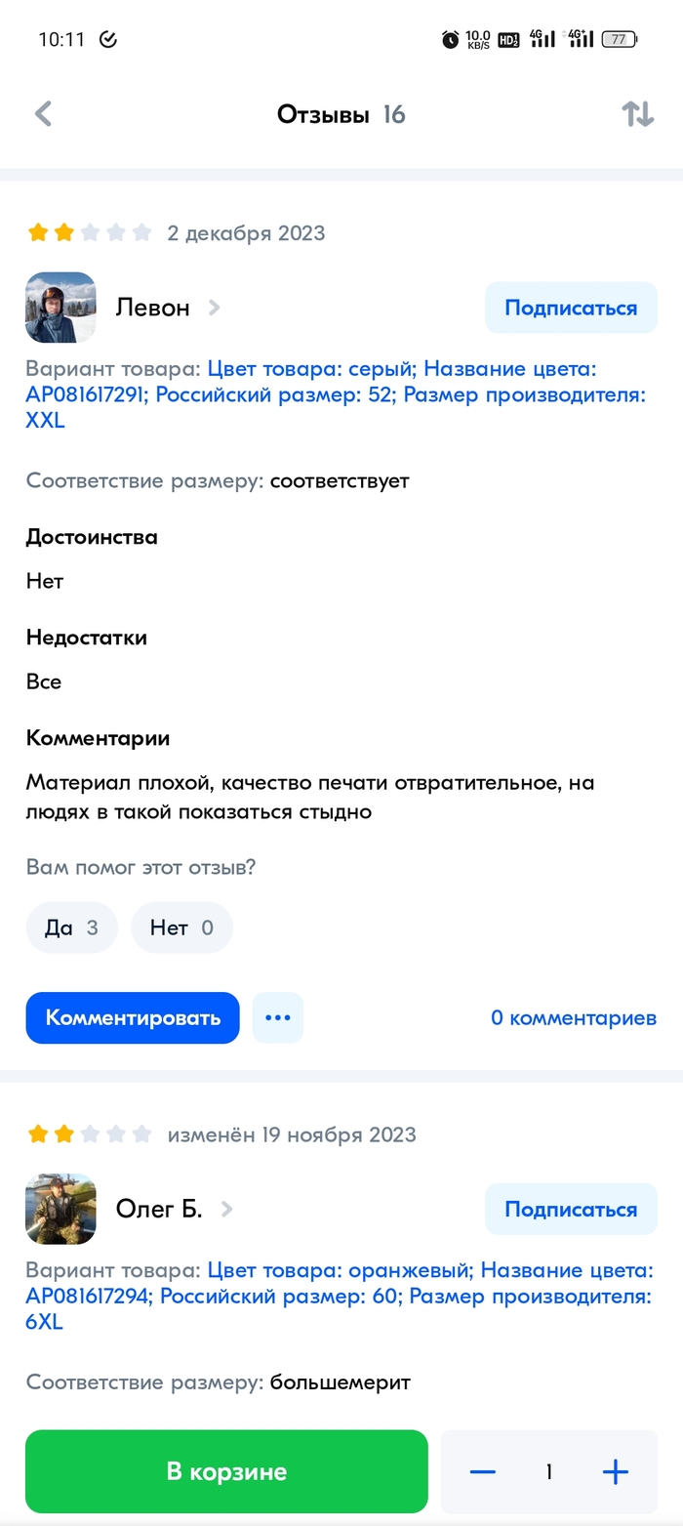Open review sorting arrows icon
The image size is (683, 1526).
(638, 114)
